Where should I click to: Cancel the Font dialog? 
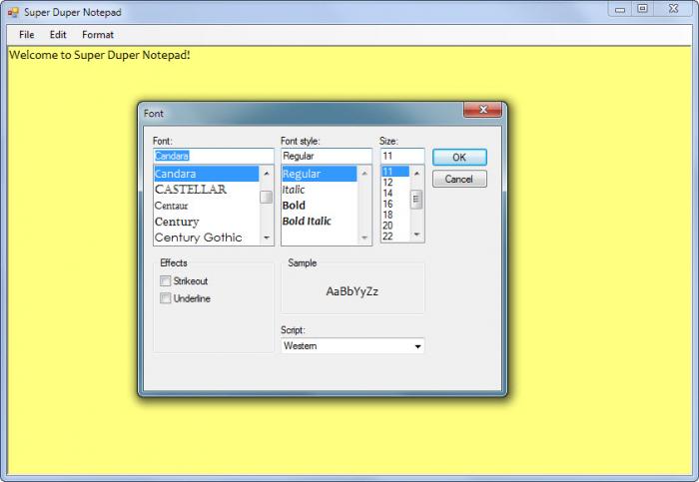tap(459, 179)
